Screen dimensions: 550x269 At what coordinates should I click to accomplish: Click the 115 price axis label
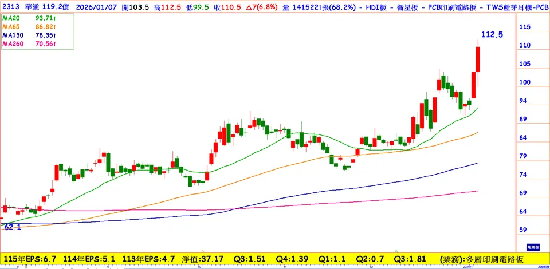pyautogui.click(x=525, y=27)
